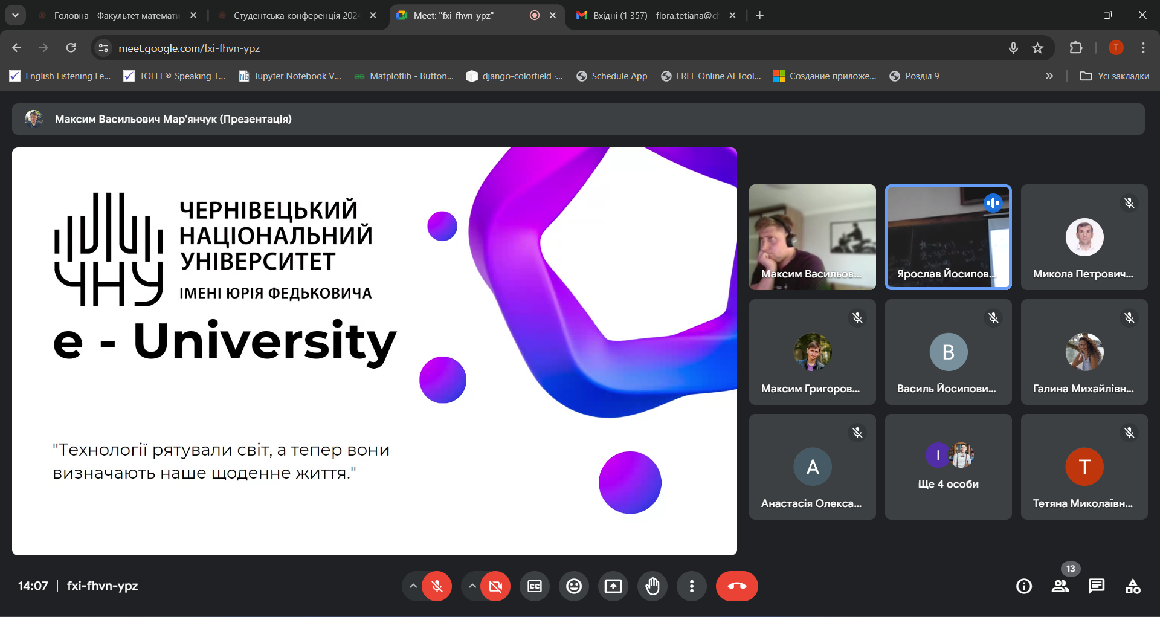Open Chrome three-dot menu
Viewport: 1160px width, 617px height.
[1143, 48]
